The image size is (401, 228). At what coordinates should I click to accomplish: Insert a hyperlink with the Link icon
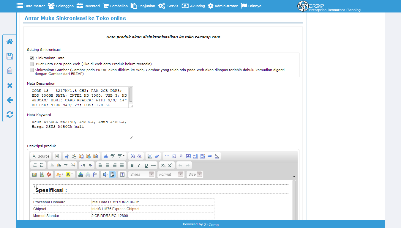pyautogui.click(x=81, y=174)
